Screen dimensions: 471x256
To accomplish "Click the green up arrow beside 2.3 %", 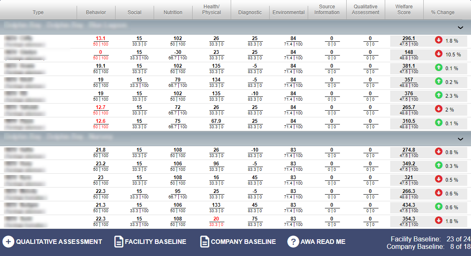I will coord(439,95).
